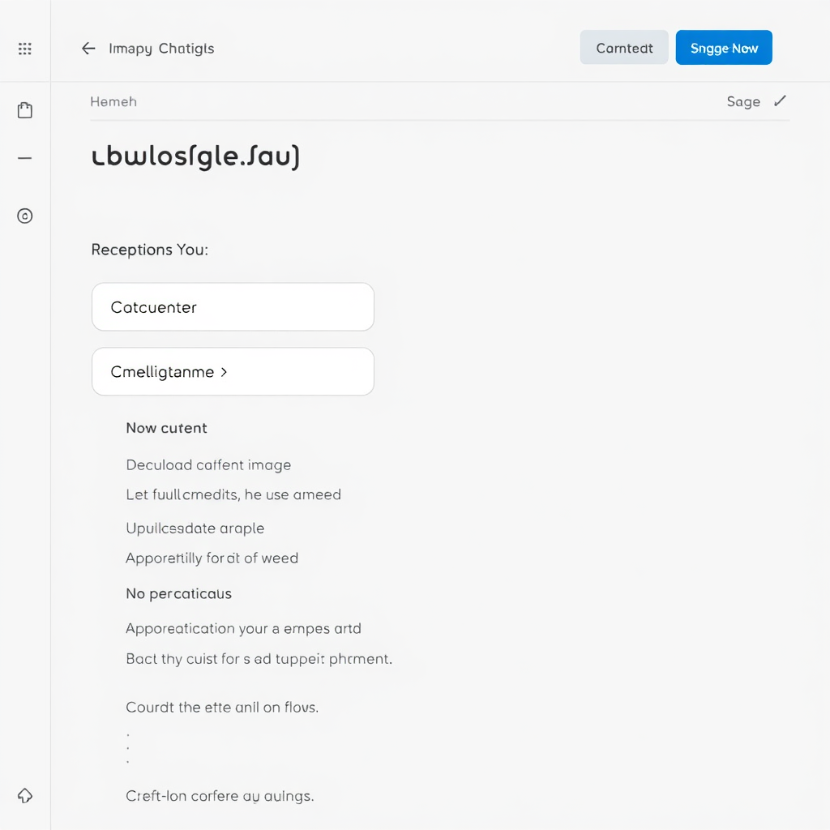This screenshot has height=830, width=830.
Task: Click the blue Sngge Now button
Action: pyautogui.click(x=723, y=48)
